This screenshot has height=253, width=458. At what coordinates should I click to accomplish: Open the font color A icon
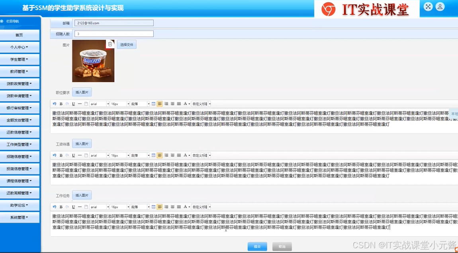pos(185,104)
